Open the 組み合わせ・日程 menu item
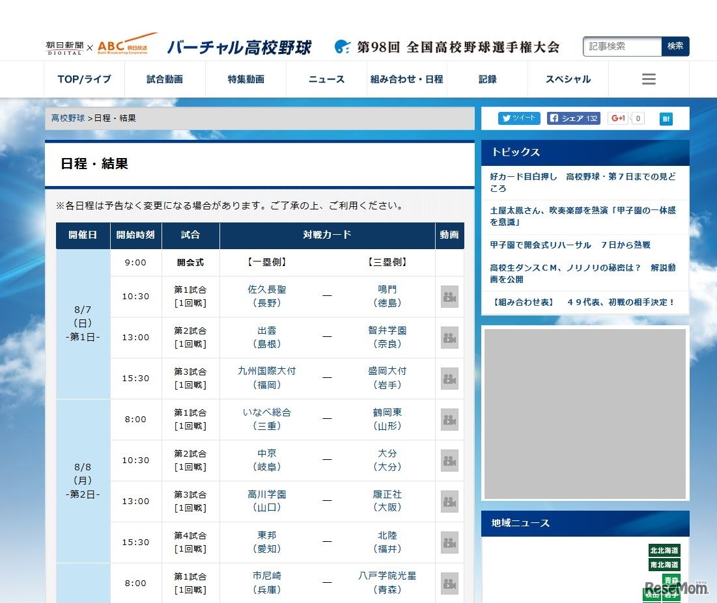Image resolution: width=717 pixels, height=603 pixels. point(406,79)
